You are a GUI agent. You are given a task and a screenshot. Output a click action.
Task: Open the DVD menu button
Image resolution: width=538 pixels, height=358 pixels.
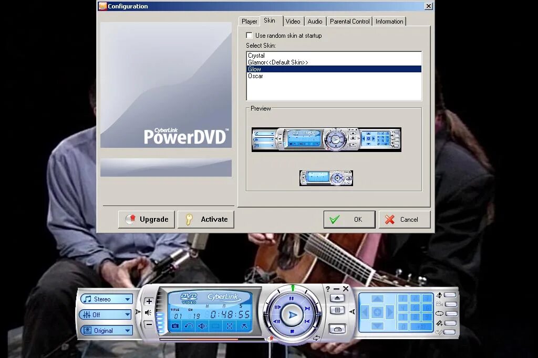[337, 310]
